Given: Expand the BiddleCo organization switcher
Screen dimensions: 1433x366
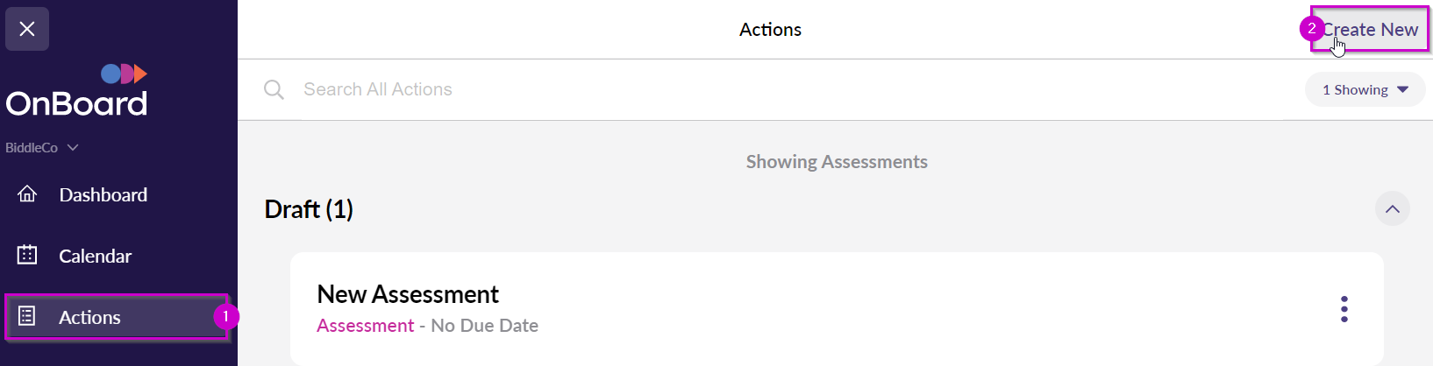Looking at the screenshot, I should pyautogui.click(x=42, y=148).
